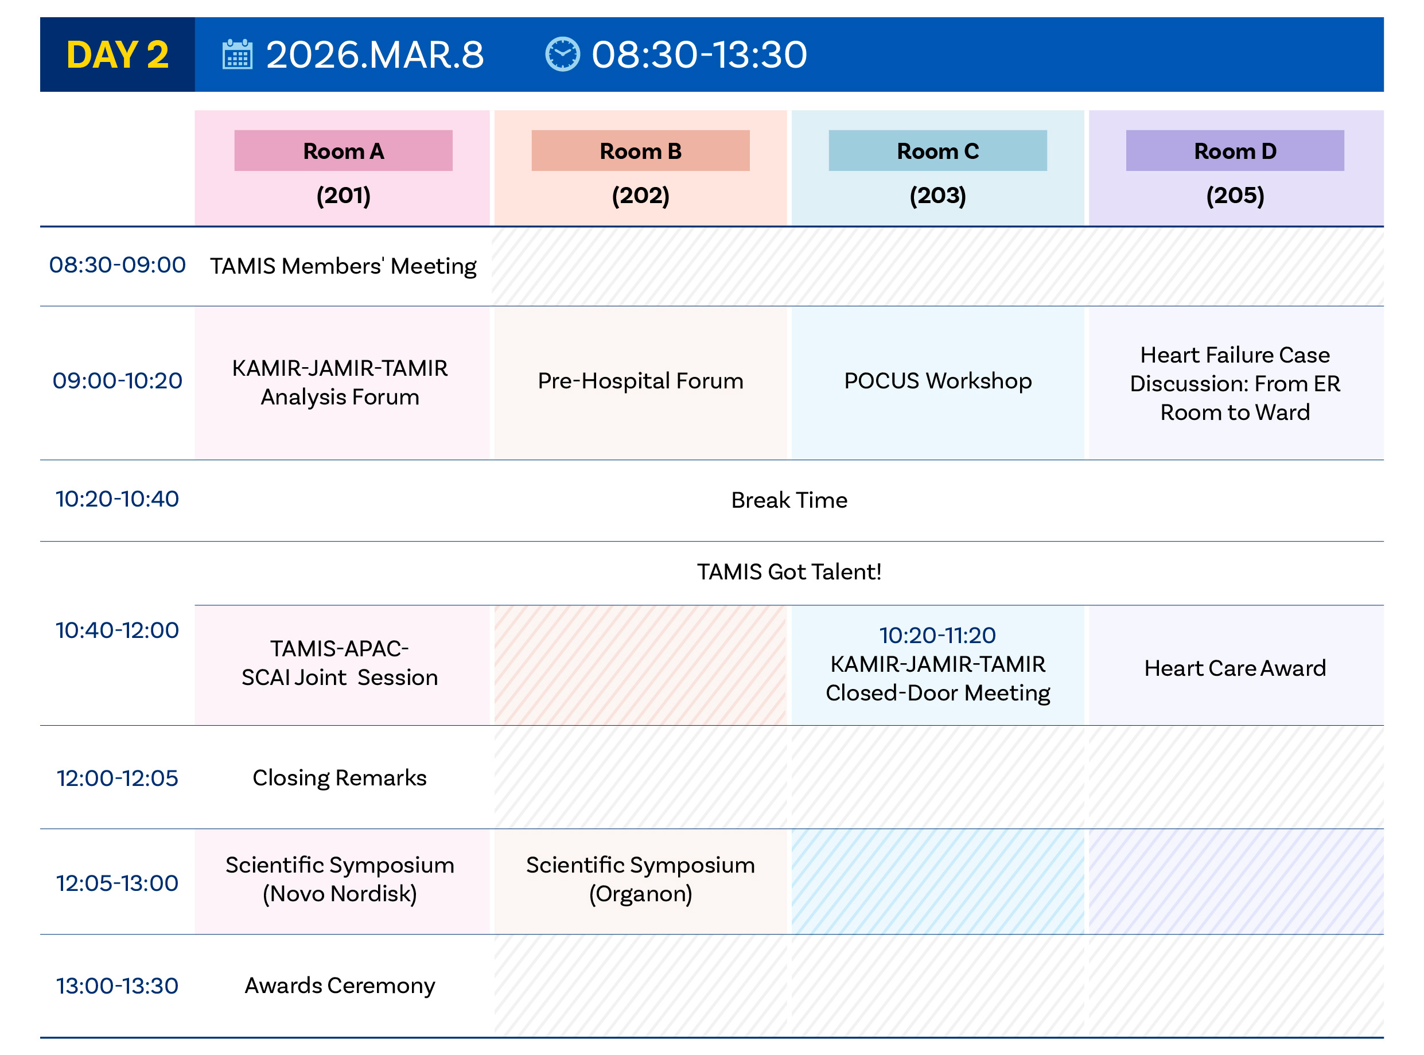This screenshot has width=1424, height=1055.
Task: Click the clock icon beside the time
Action: [562, 54]
